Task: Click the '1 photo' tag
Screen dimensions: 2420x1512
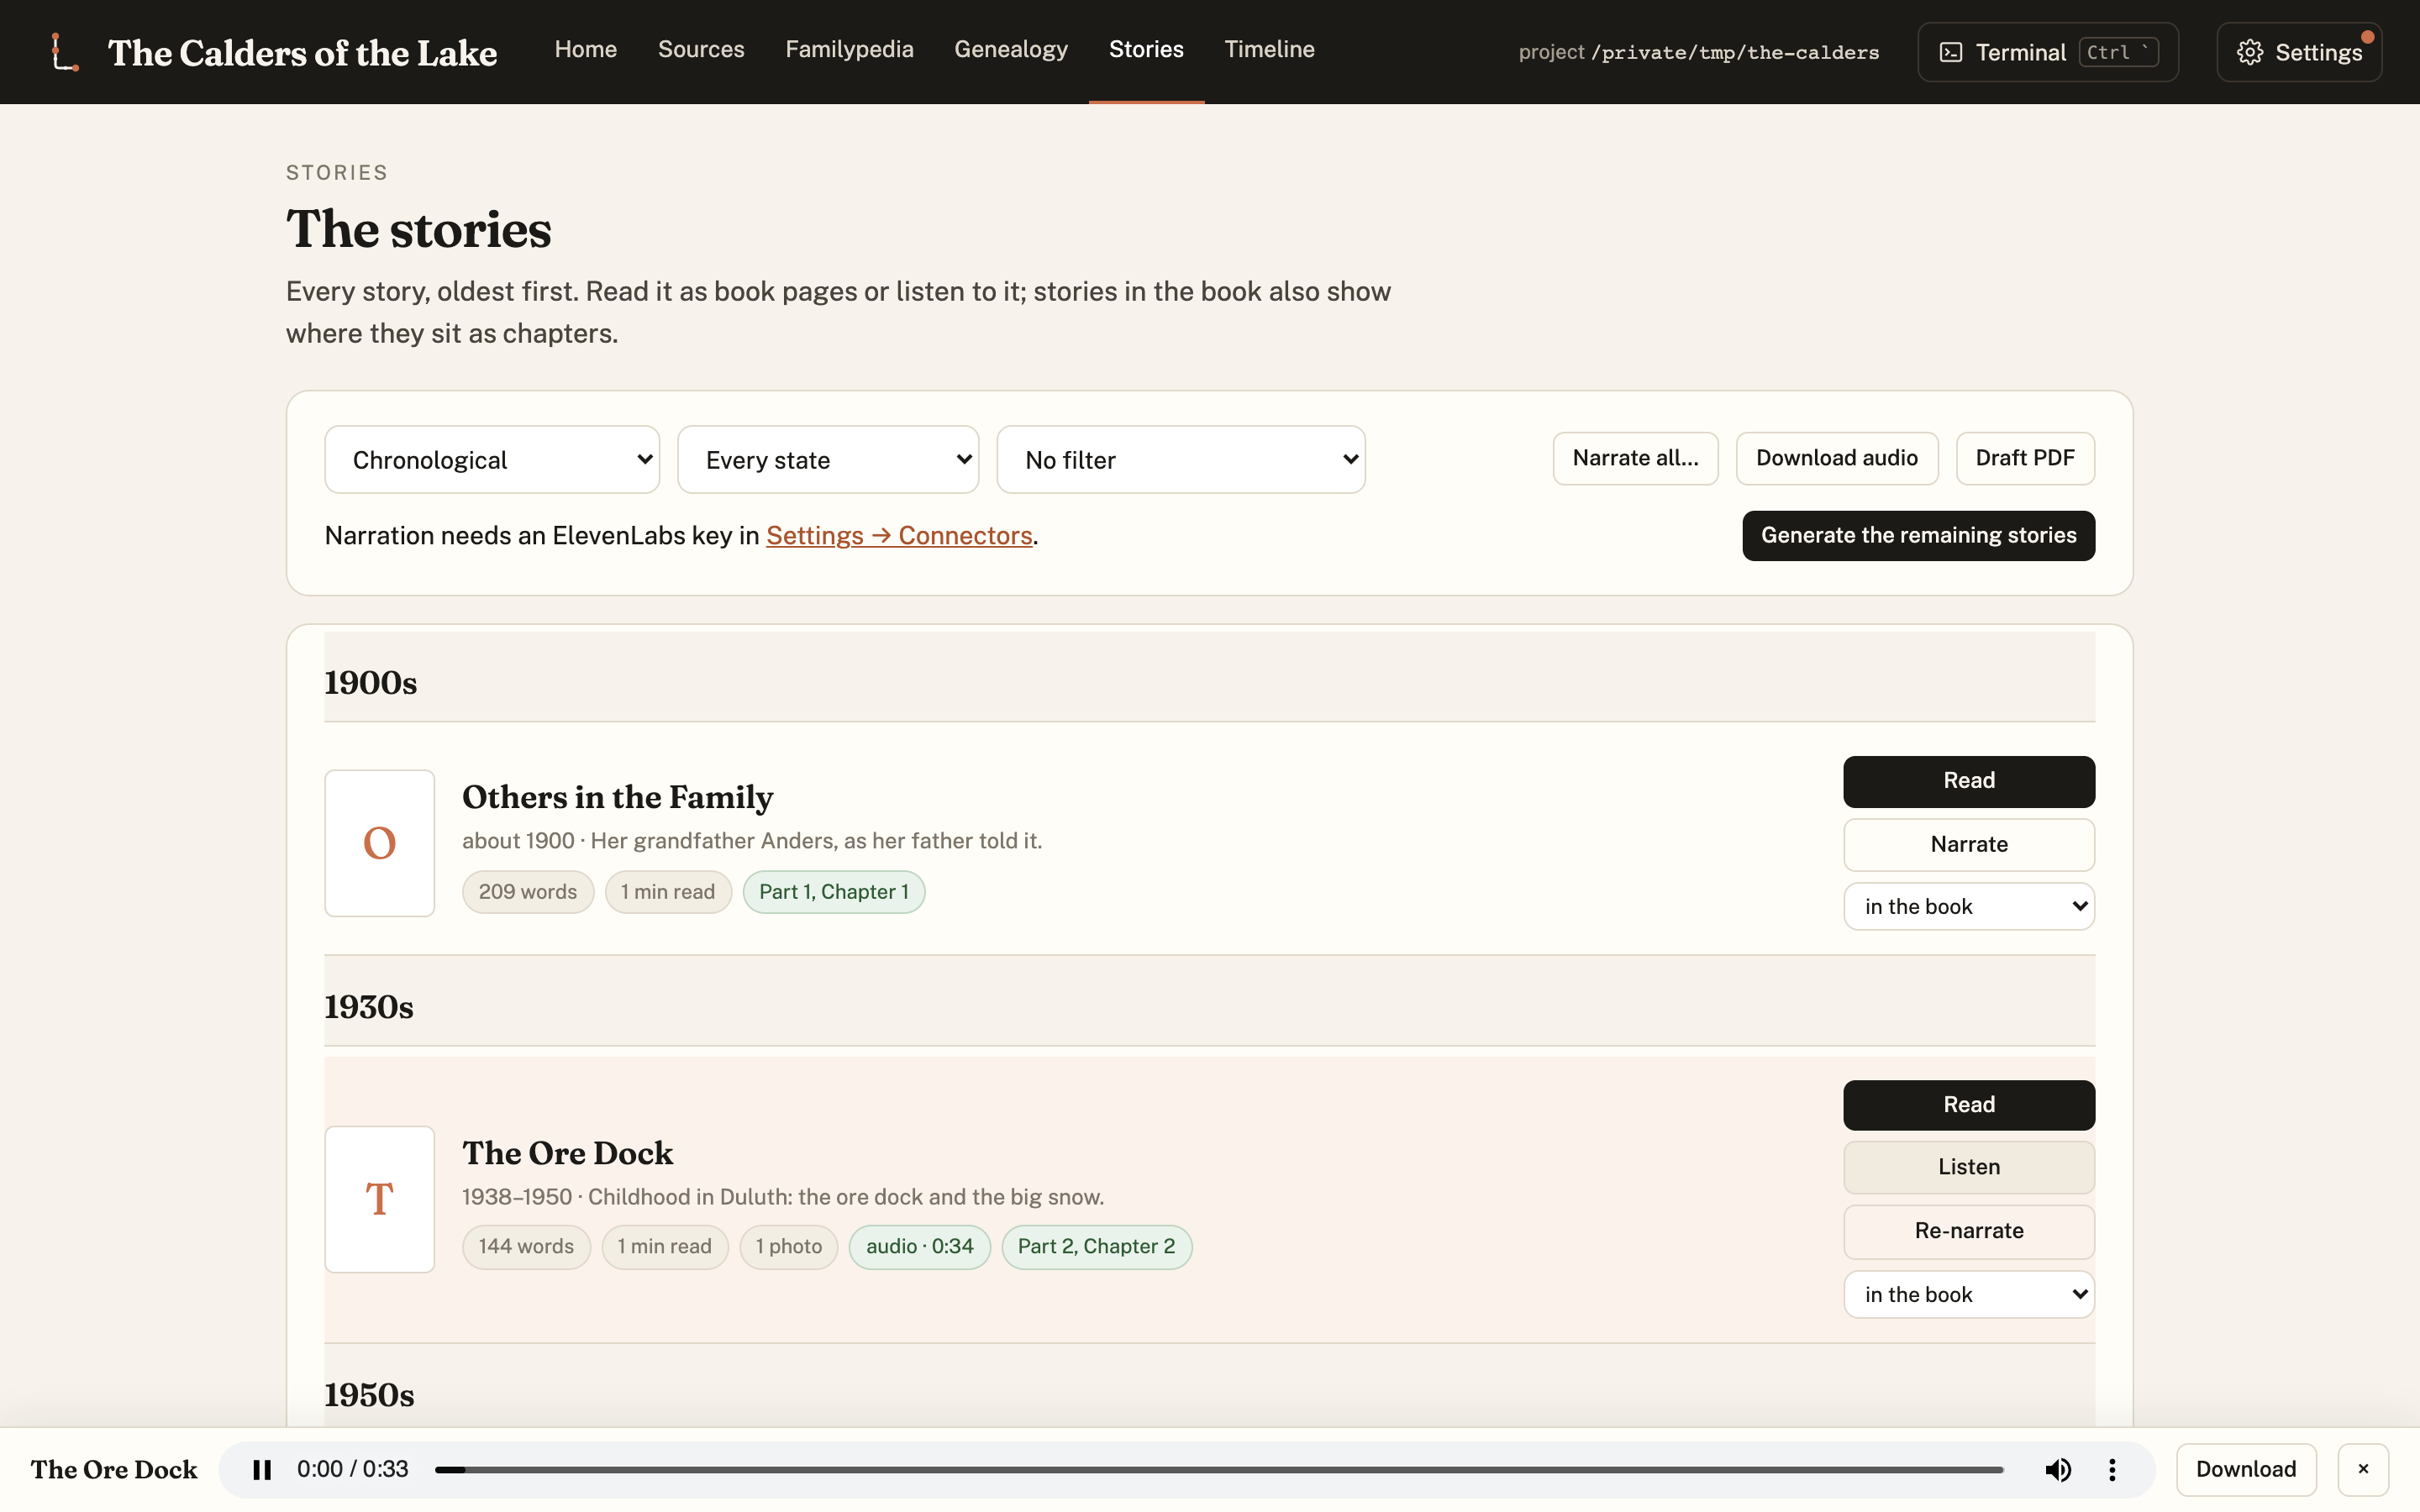Action: 788,1247
